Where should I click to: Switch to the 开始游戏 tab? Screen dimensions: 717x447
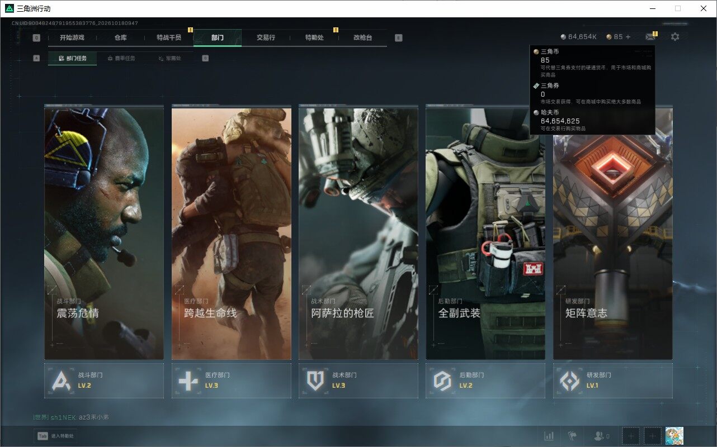pos(72,37)
